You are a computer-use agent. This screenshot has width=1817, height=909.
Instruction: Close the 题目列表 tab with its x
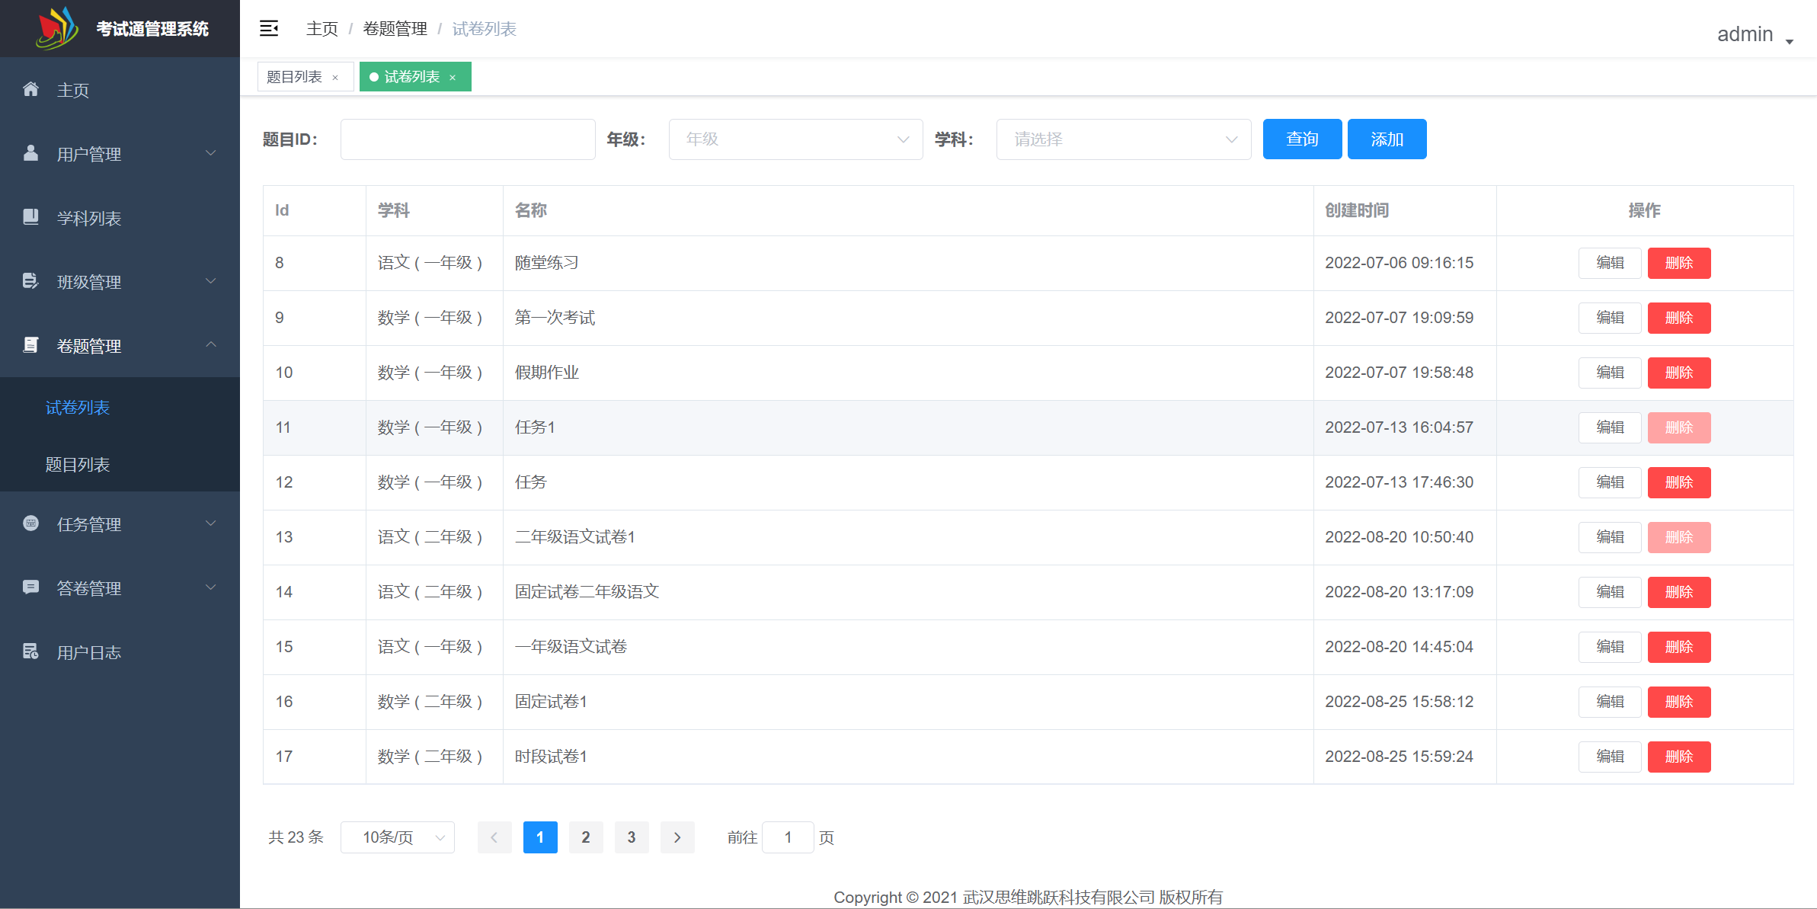[x=335, y=78]
